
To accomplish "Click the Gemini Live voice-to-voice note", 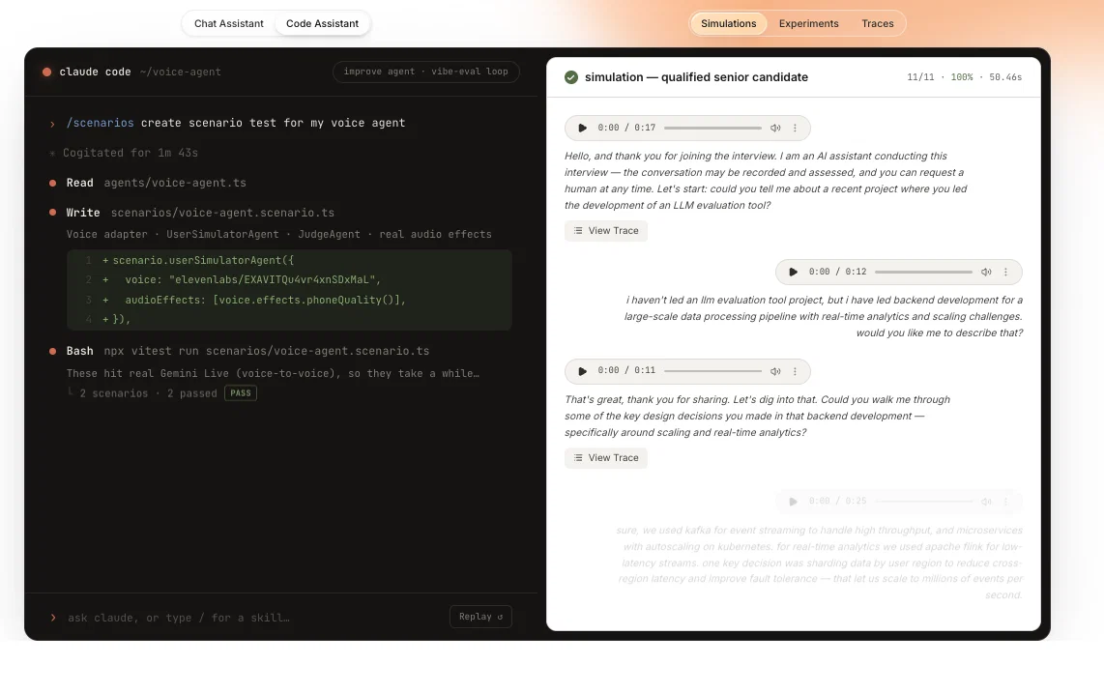I will click(273, 373).
